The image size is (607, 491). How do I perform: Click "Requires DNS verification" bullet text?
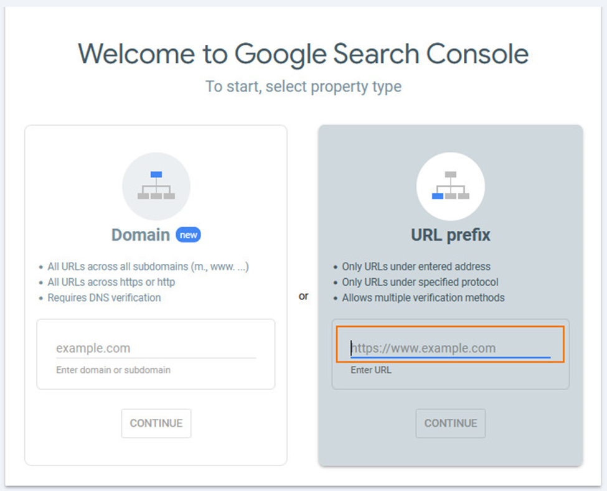pos(104,297)
